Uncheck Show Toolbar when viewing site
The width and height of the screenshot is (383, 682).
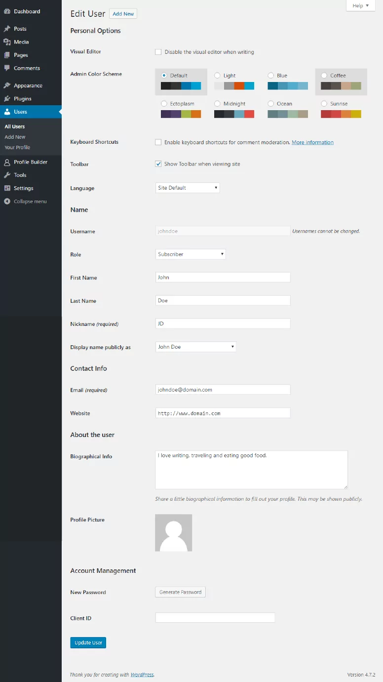pos(158,164)
